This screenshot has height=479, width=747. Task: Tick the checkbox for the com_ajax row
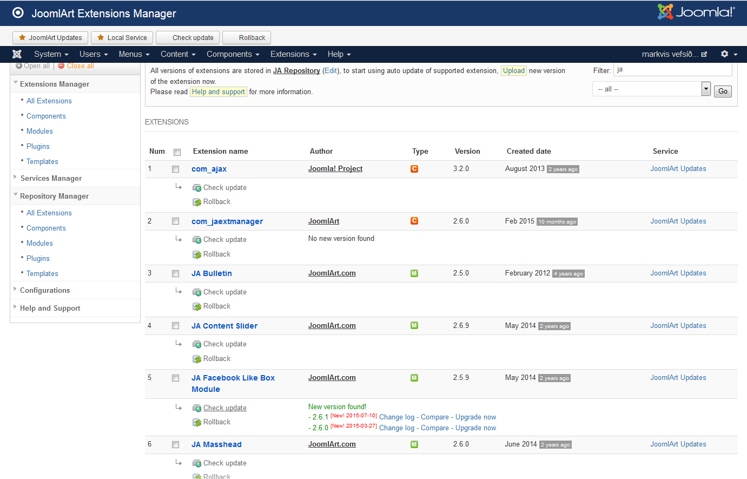175,169
